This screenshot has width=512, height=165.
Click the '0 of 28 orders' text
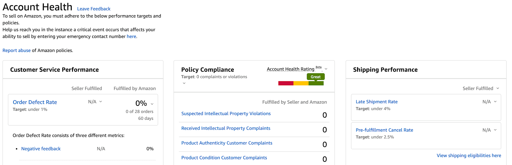[x=140, y=111]
